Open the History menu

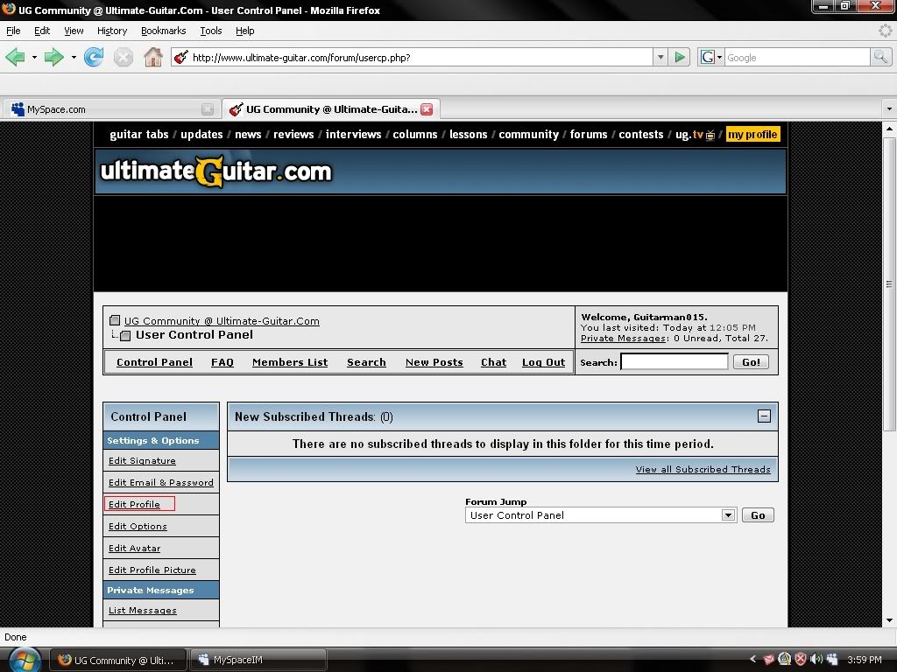(111, 31)
